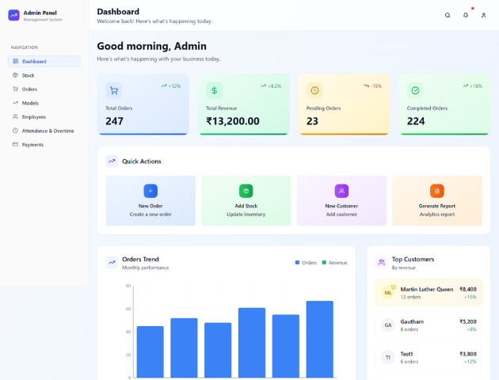Click ₹3,800 revenue amount
499x380 pixels.
[468, 354]
